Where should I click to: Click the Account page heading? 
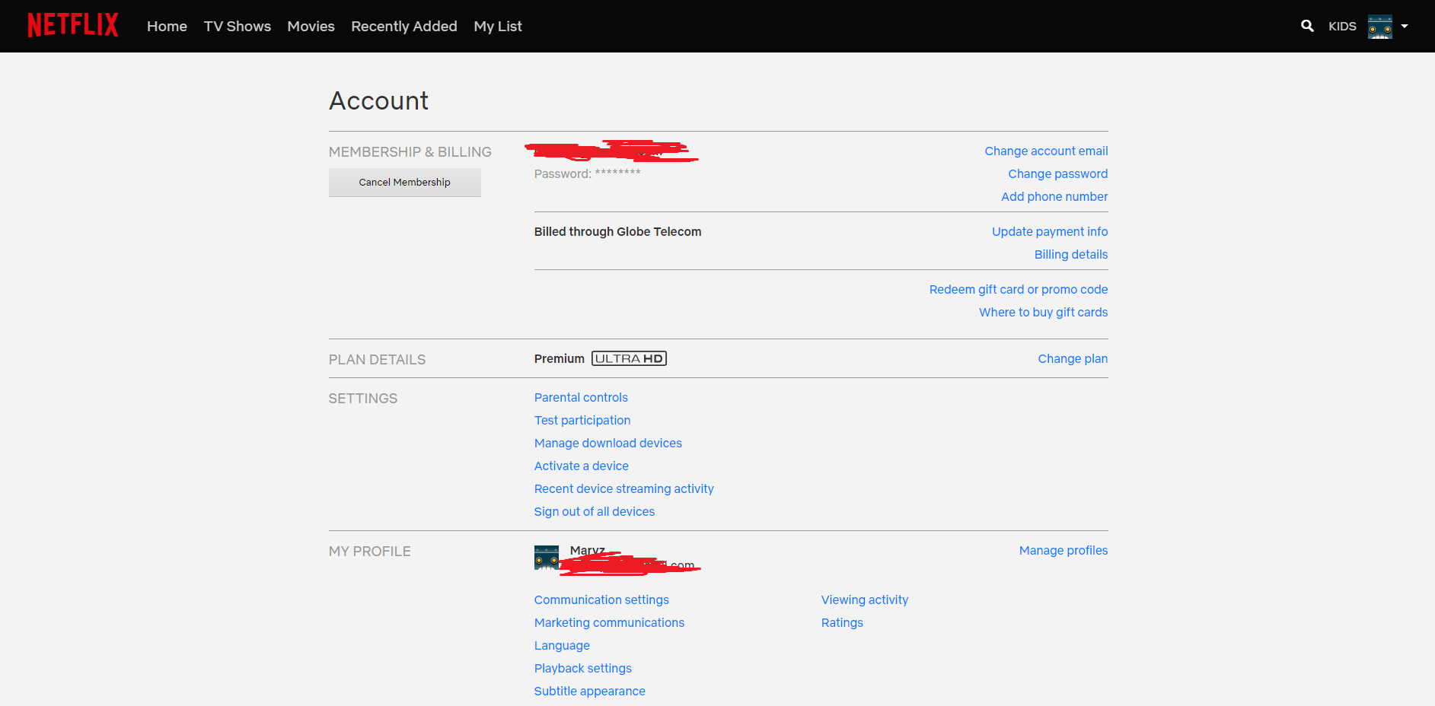coord(378,100)
